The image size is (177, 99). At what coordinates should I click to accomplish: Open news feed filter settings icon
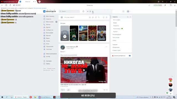coord(128,17)
